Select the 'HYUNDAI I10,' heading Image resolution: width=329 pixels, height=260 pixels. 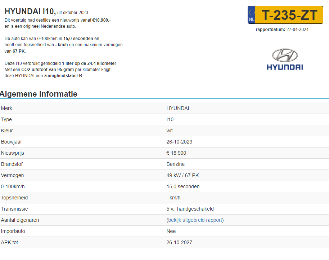tap(30, 11)
